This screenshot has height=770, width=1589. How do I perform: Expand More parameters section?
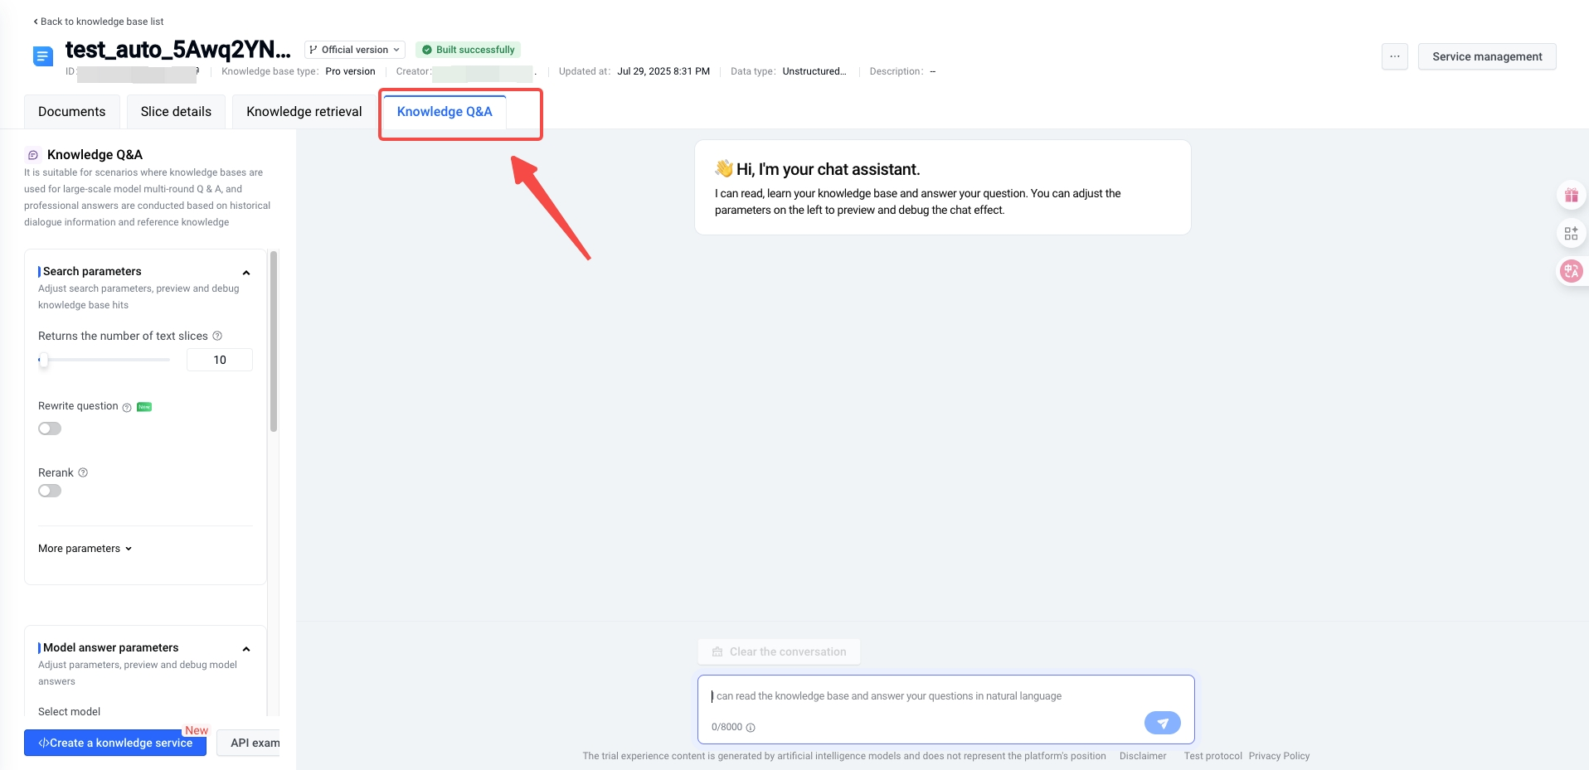[85, 549]
